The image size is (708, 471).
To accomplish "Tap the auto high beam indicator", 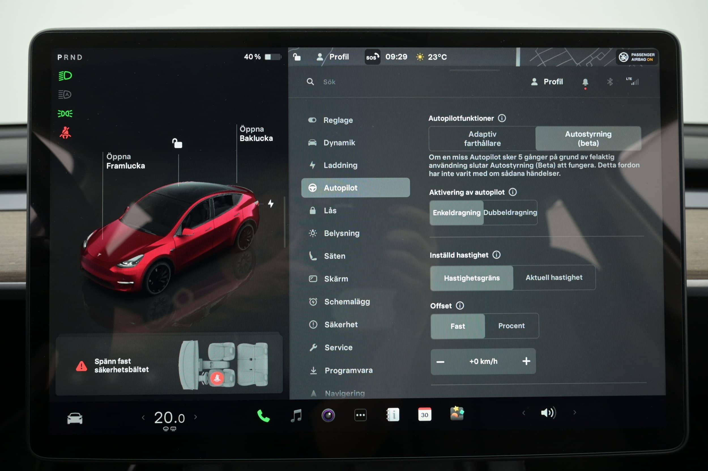I will click(65, 95).
